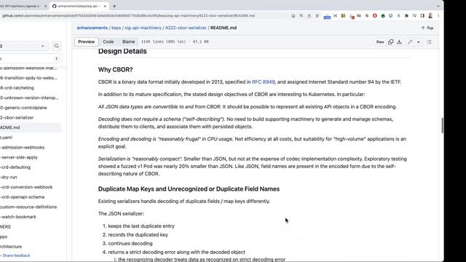466x262 pixels.
Task: Copy raw file contents icon
Action: [390, 42]
